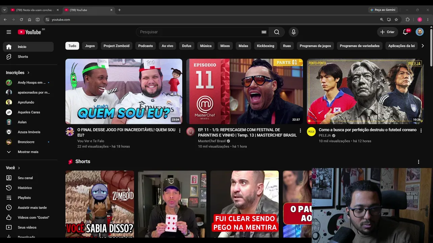
Task: Open the FUI CLEAR SENDO PEGO NA MENTIRA short
Action: tap(245, 204)
